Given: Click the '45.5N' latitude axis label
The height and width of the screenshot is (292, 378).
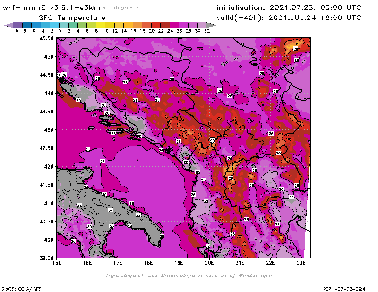Looking at the screenshot, I should [x=46, y=38].
